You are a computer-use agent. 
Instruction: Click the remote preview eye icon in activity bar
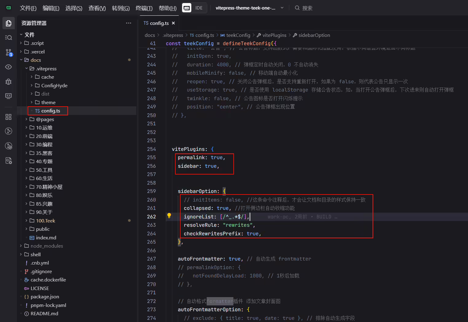[x=9, y=67]
